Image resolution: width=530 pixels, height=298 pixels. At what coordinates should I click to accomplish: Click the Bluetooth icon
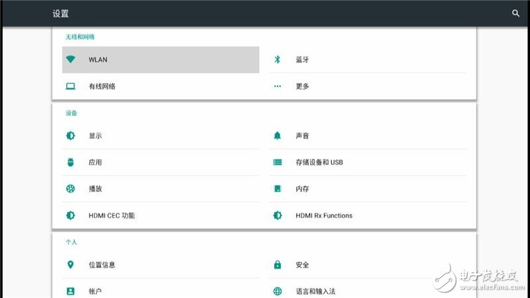pyautogui.click(x=278, y=60)
